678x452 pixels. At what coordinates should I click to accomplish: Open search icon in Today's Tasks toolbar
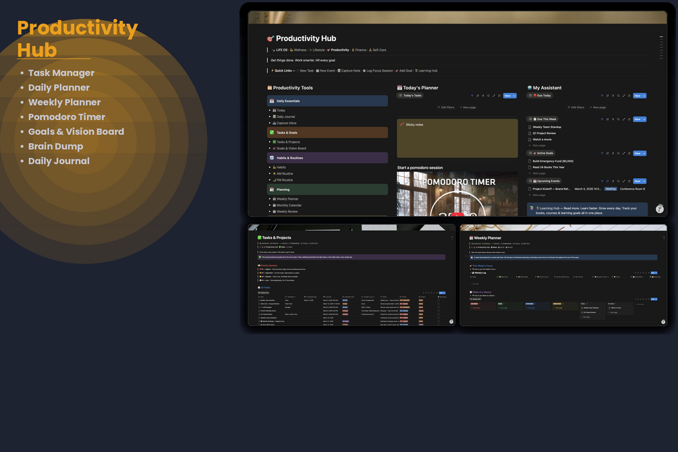tap(488, 96)
